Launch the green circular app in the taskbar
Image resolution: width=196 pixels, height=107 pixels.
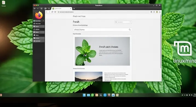point(92,95)
